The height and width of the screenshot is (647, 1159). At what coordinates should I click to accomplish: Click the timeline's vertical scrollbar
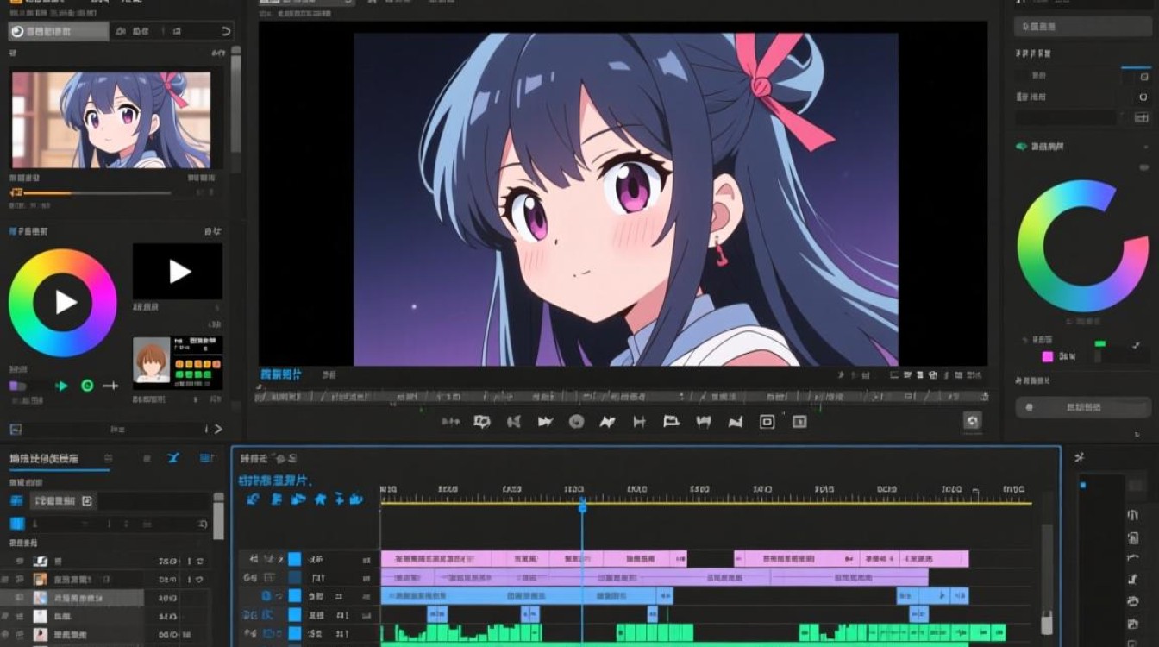[x=1047, y=578]
